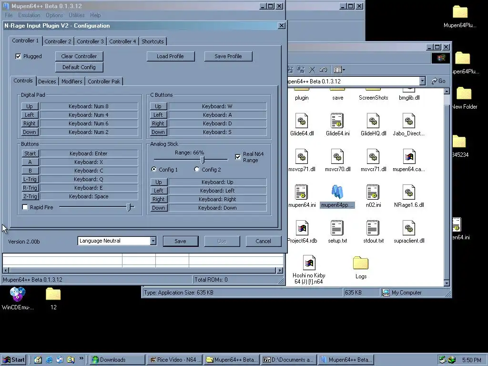Switch to the Controller 3 tab

(x=90, y=41)
